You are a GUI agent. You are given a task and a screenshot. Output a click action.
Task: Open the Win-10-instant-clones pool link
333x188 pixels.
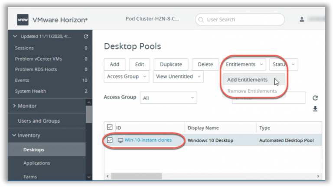[x=148, y=140]
